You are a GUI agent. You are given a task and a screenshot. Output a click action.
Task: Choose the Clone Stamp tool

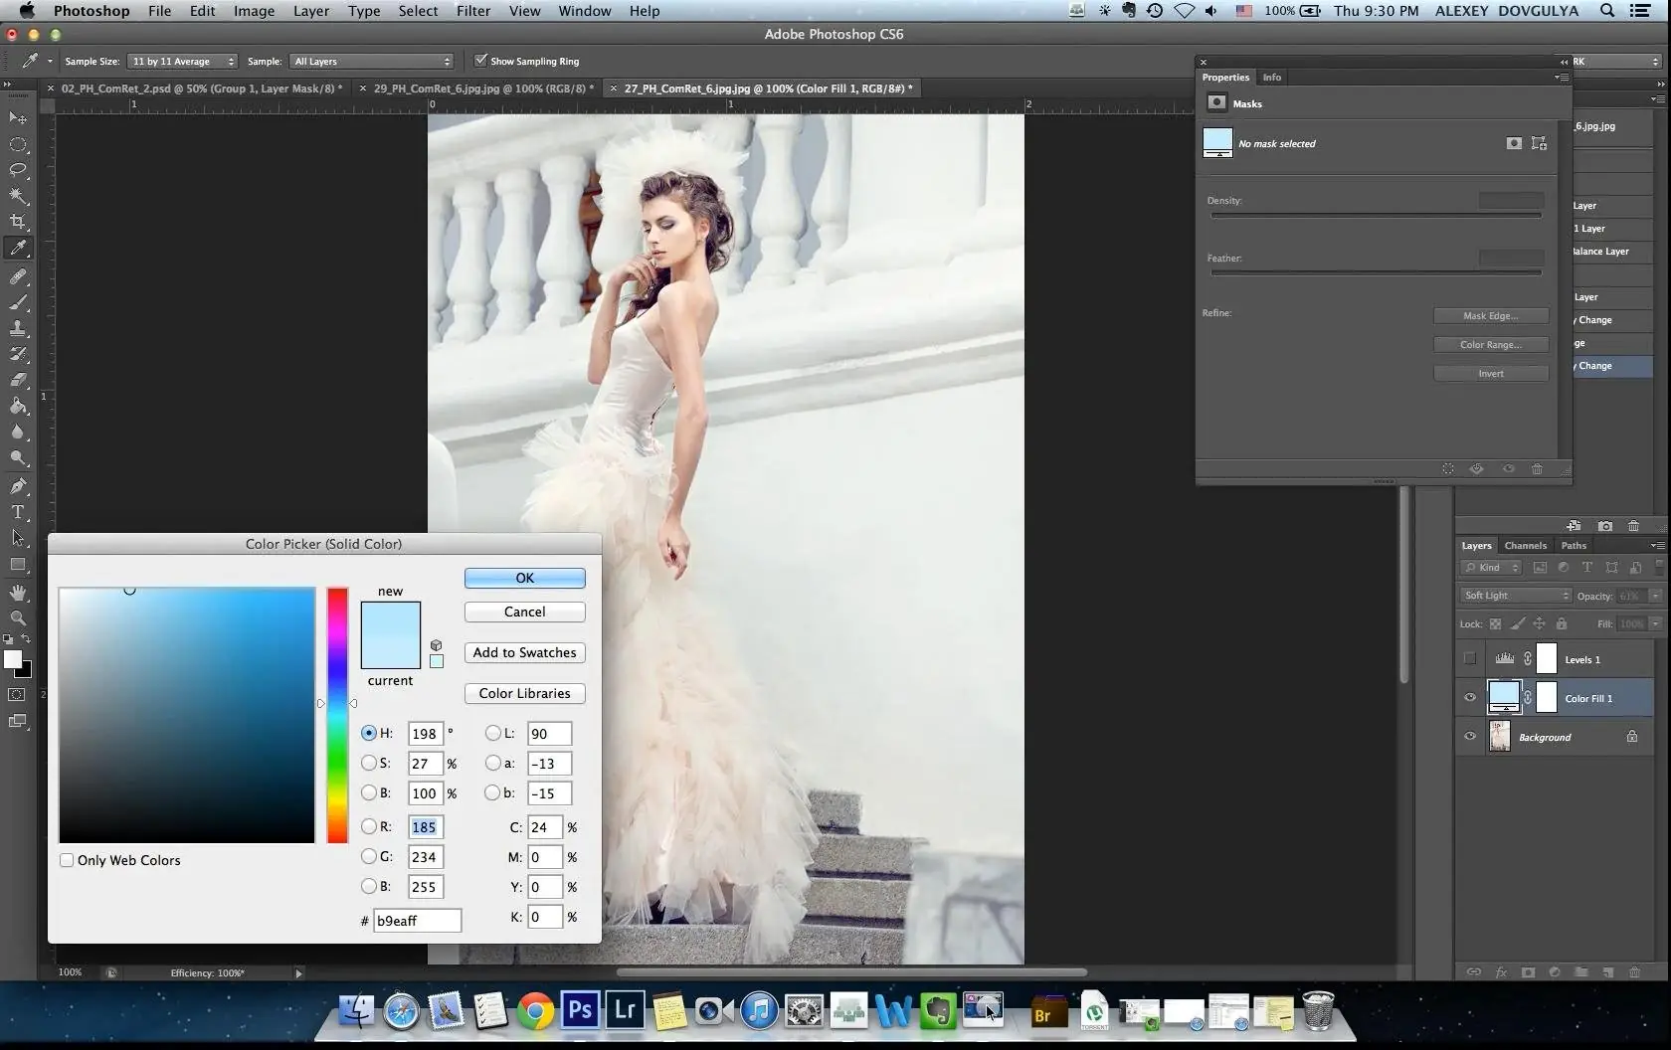tap(19, 328)
